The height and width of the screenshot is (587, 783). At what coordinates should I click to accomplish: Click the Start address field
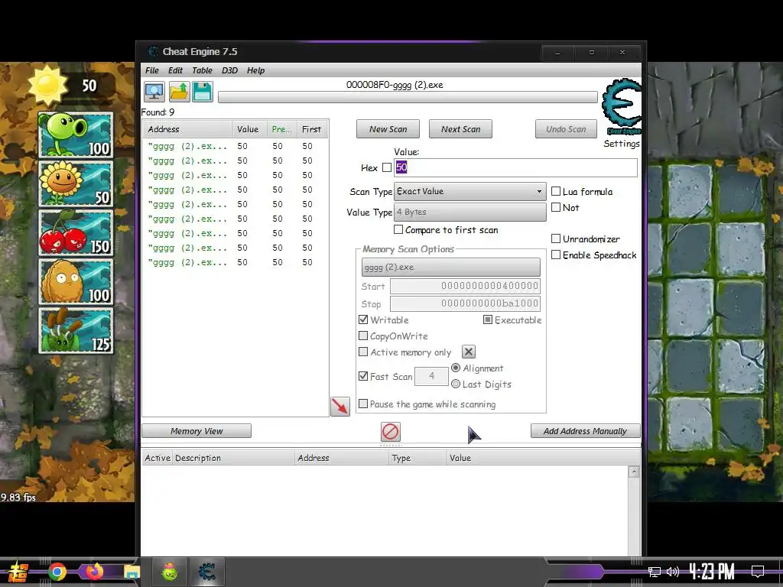(x=465, y=286)
